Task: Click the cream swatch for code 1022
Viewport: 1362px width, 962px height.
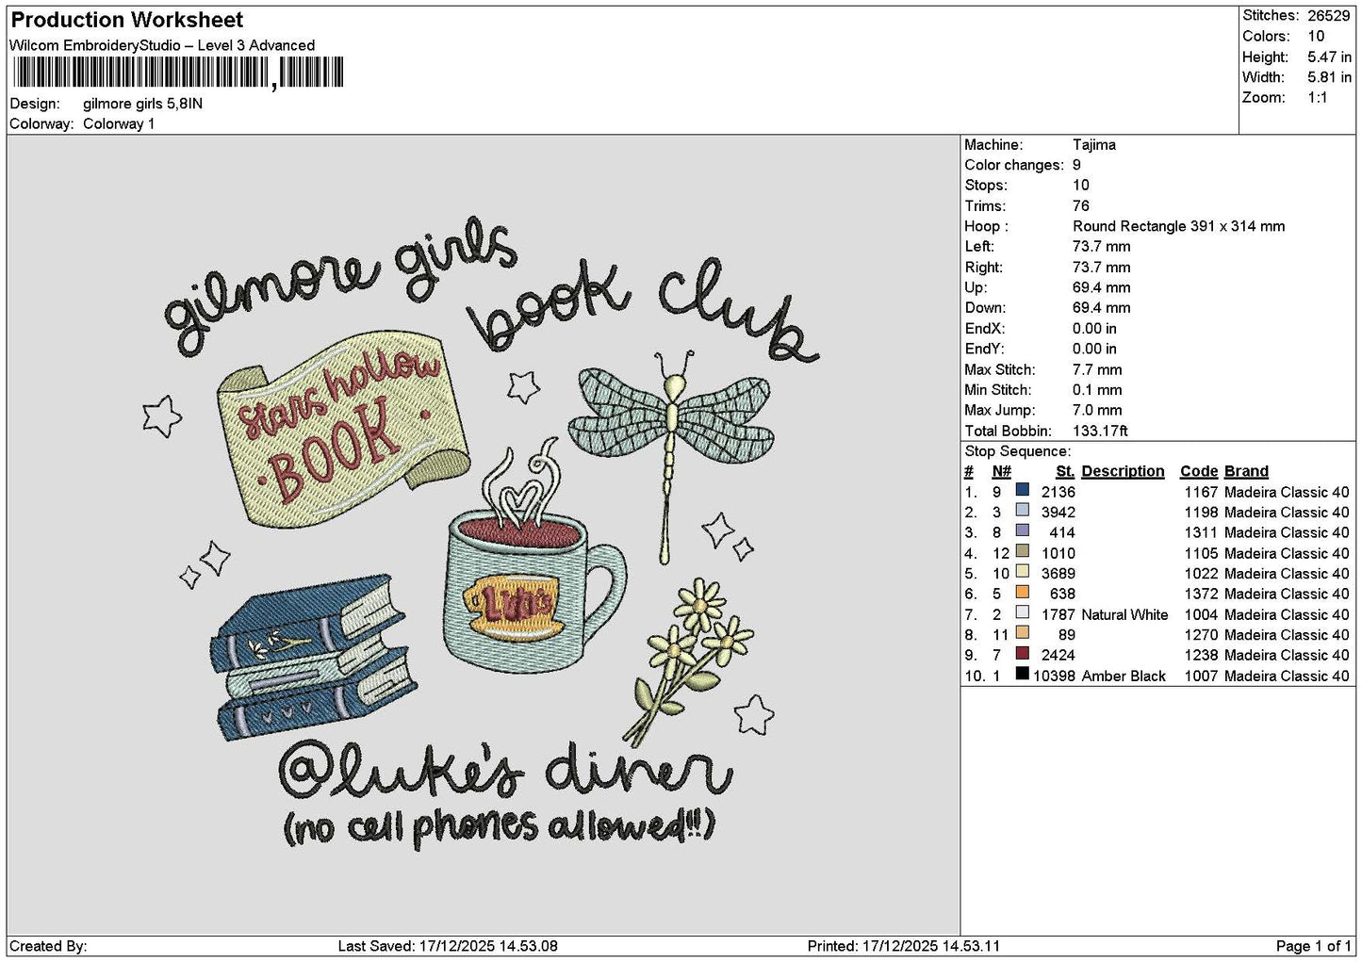Action: (1022, 572)
